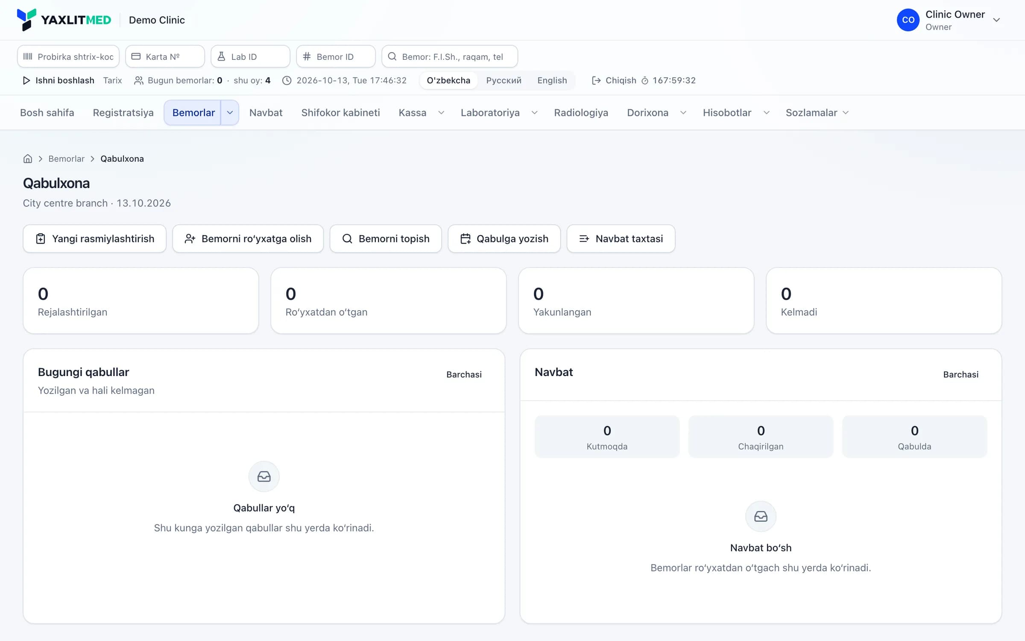Expand the Bemorlar dropdown arrow

[230, 112]
